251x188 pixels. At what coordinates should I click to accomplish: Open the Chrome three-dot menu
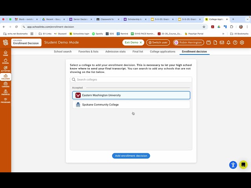click(x=247, y=27)
